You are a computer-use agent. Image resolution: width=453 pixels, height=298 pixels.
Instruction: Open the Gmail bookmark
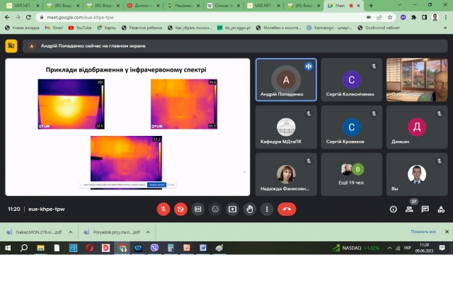54,28
